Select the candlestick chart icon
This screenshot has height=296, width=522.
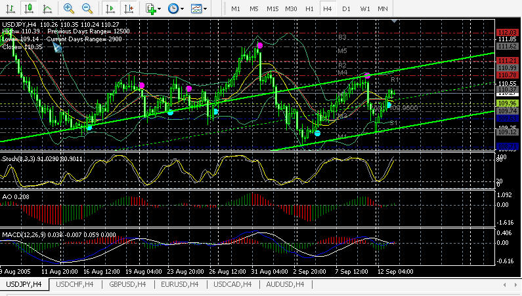[28, 9]
